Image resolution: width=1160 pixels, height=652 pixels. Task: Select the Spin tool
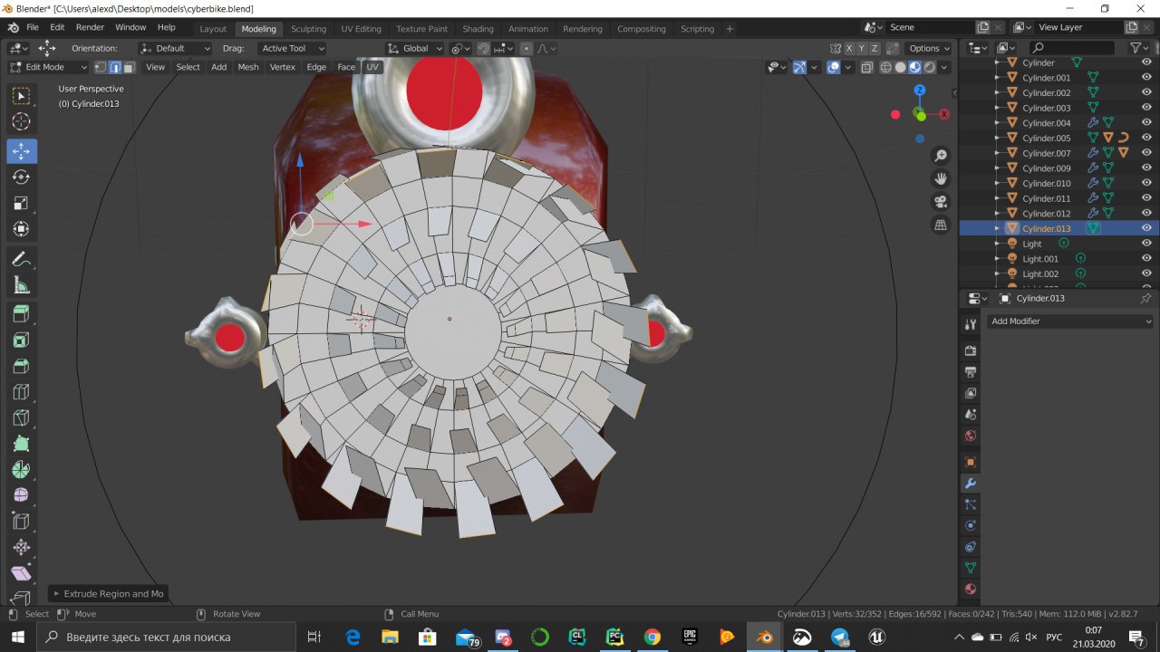pyautogui.click(x=22, y=471)
